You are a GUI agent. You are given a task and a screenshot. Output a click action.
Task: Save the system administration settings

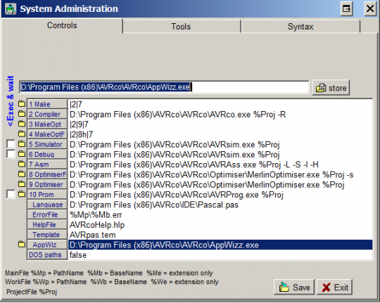tap(294, 288)
